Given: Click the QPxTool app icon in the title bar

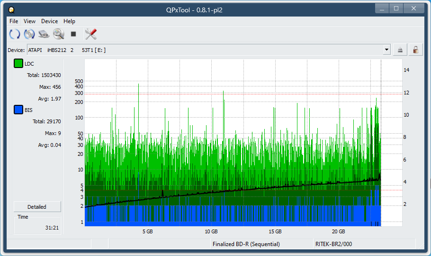Looking at the screenshot, I should click(11, 10).
